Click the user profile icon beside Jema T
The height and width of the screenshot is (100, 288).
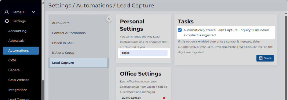click(7, 12)
